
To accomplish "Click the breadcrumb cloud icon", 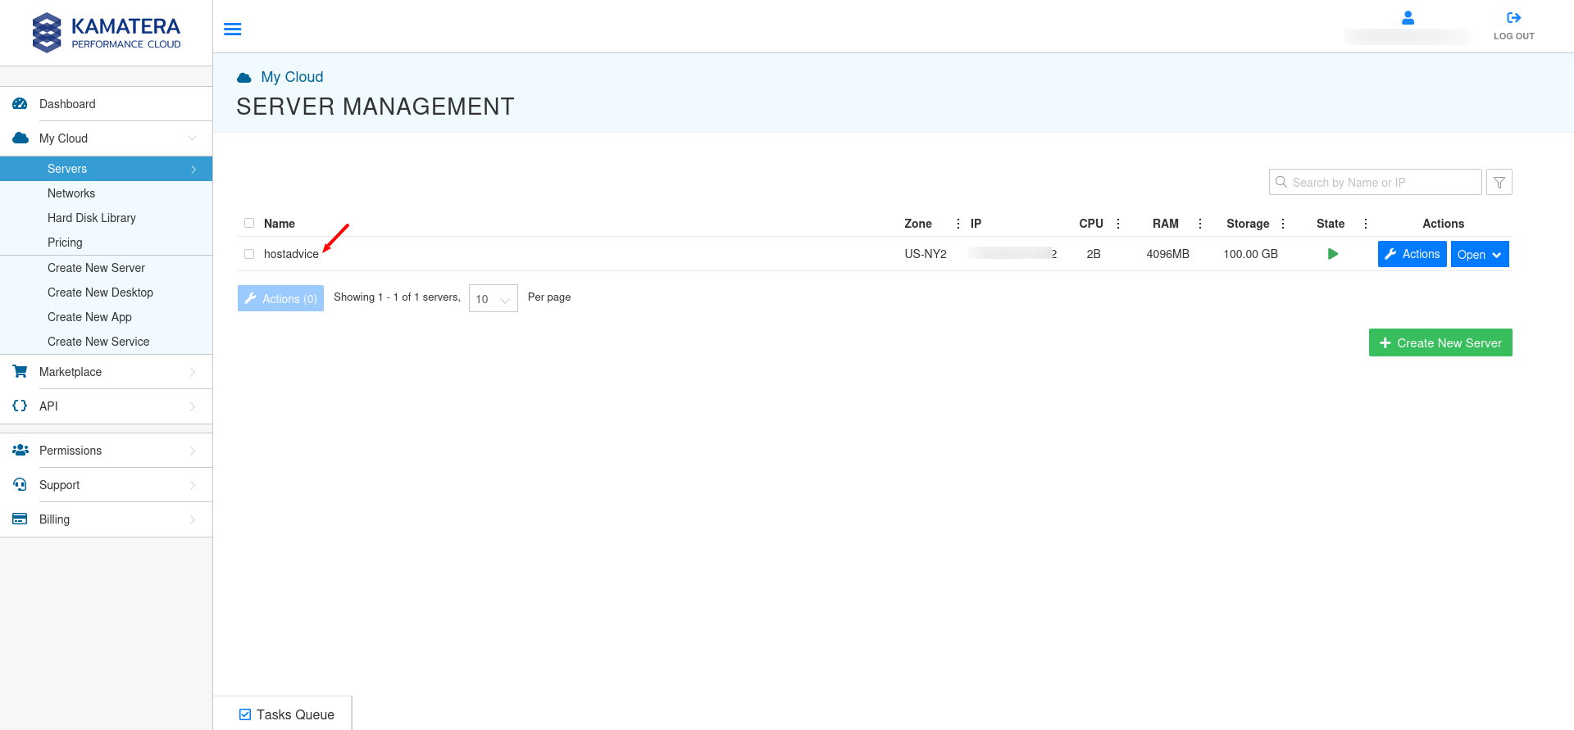I will click(x=244, y=78).
